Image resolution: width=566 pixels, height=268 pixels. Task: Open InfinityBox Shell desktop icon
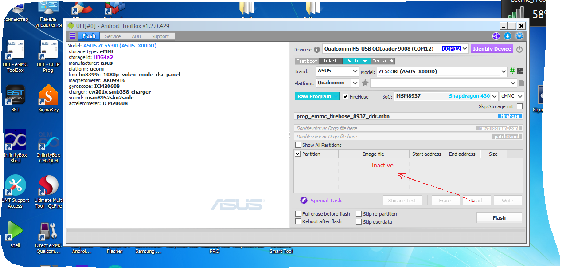tap(15, 146)
